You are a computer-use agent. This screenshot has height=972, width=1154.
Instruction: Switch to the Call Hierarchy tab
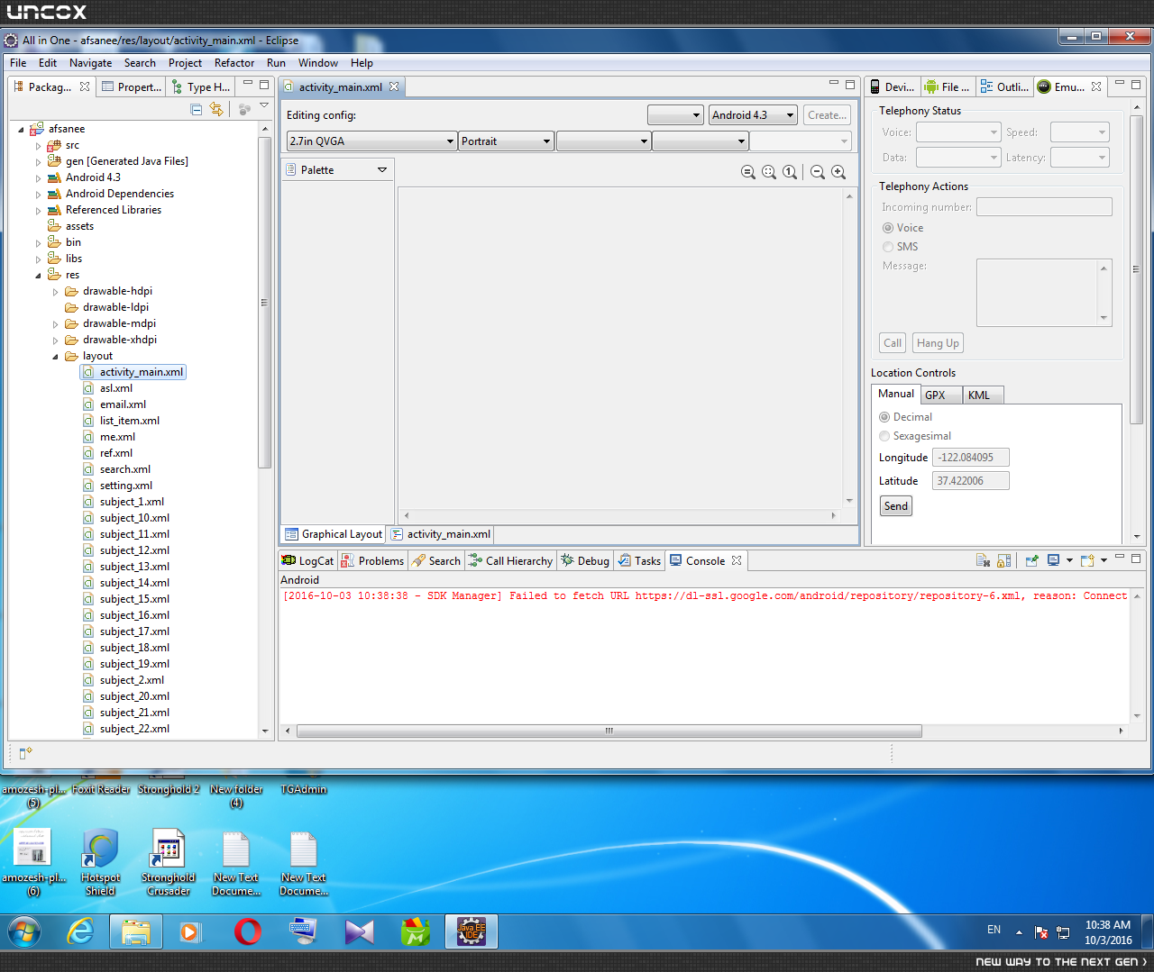[x=510, y=560]
